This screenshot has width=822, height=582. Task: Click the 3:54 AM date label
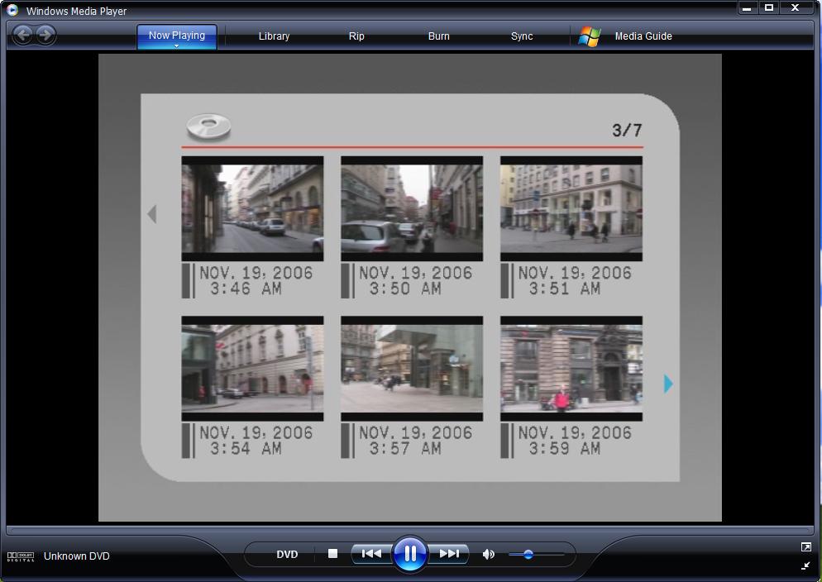256,441
